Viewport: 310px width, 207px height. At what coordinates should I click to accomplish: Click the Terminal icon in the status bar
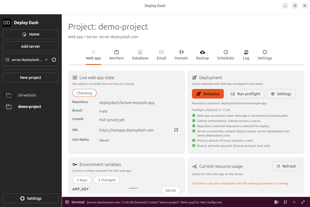(x=67, y=202)
